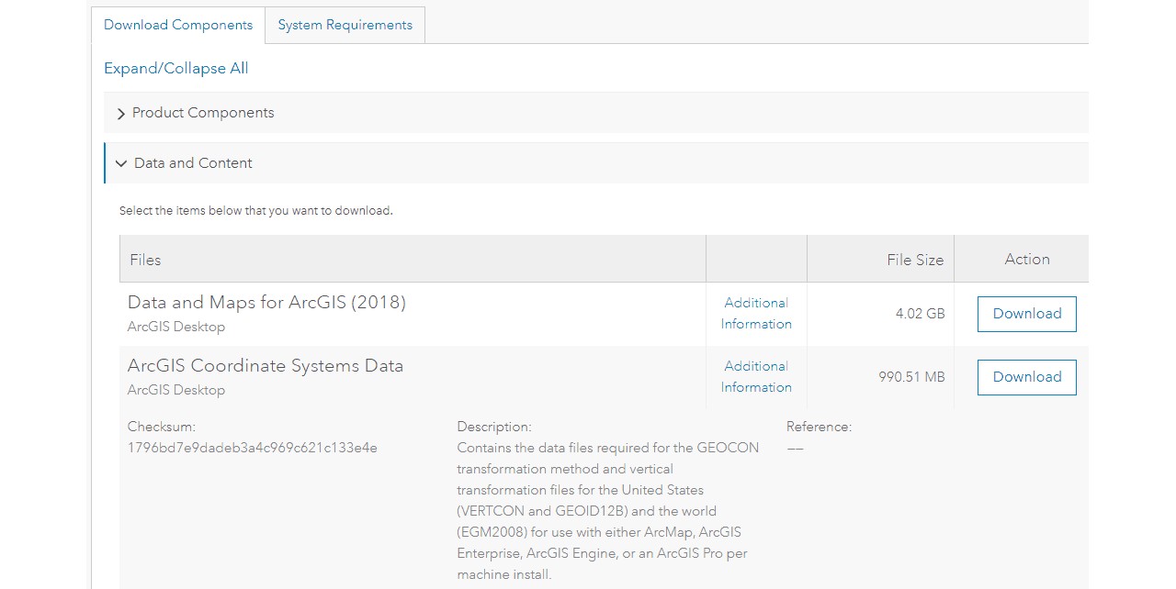This screenshot has width=1176, height=589.
Task: Collapse the Data and Content chevron arrow
Action: (x=121, y=163)
